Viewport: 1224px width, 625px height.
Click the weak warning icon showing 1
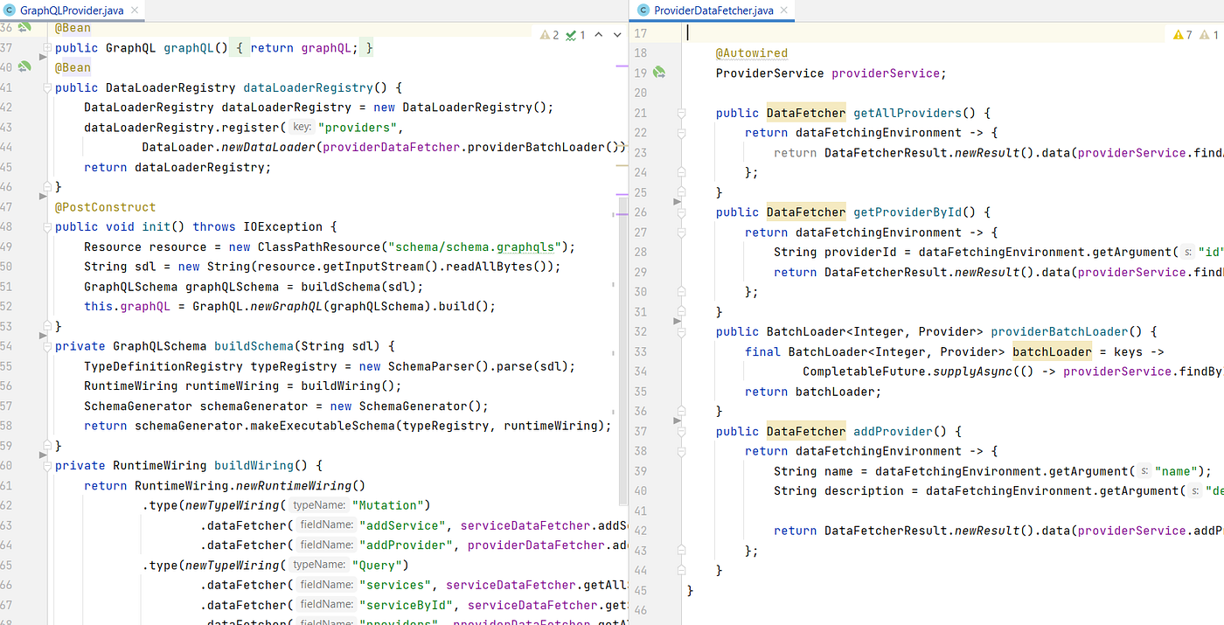1204,34
